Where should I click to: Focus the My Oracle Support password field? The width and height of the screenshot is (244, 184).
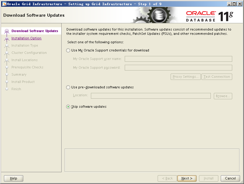coord(178,68)
